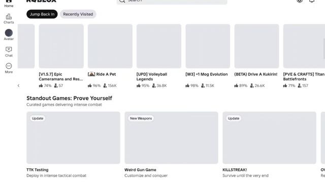
Task: Click the [W3] +1 Mog Evolution title
Action: tap(207, 74)
